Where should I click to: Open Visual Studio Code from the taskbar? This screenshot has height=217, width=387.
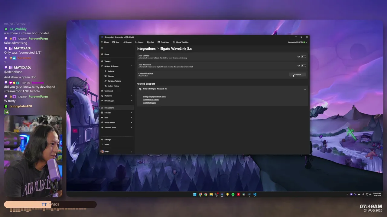pyautogui.click(x=255, y=194)
